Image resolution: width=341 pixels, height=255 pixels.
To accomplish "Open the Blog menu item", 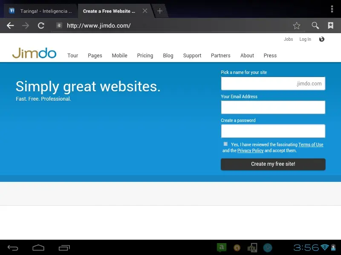I will pyautogui.click(x=168, y=56).
